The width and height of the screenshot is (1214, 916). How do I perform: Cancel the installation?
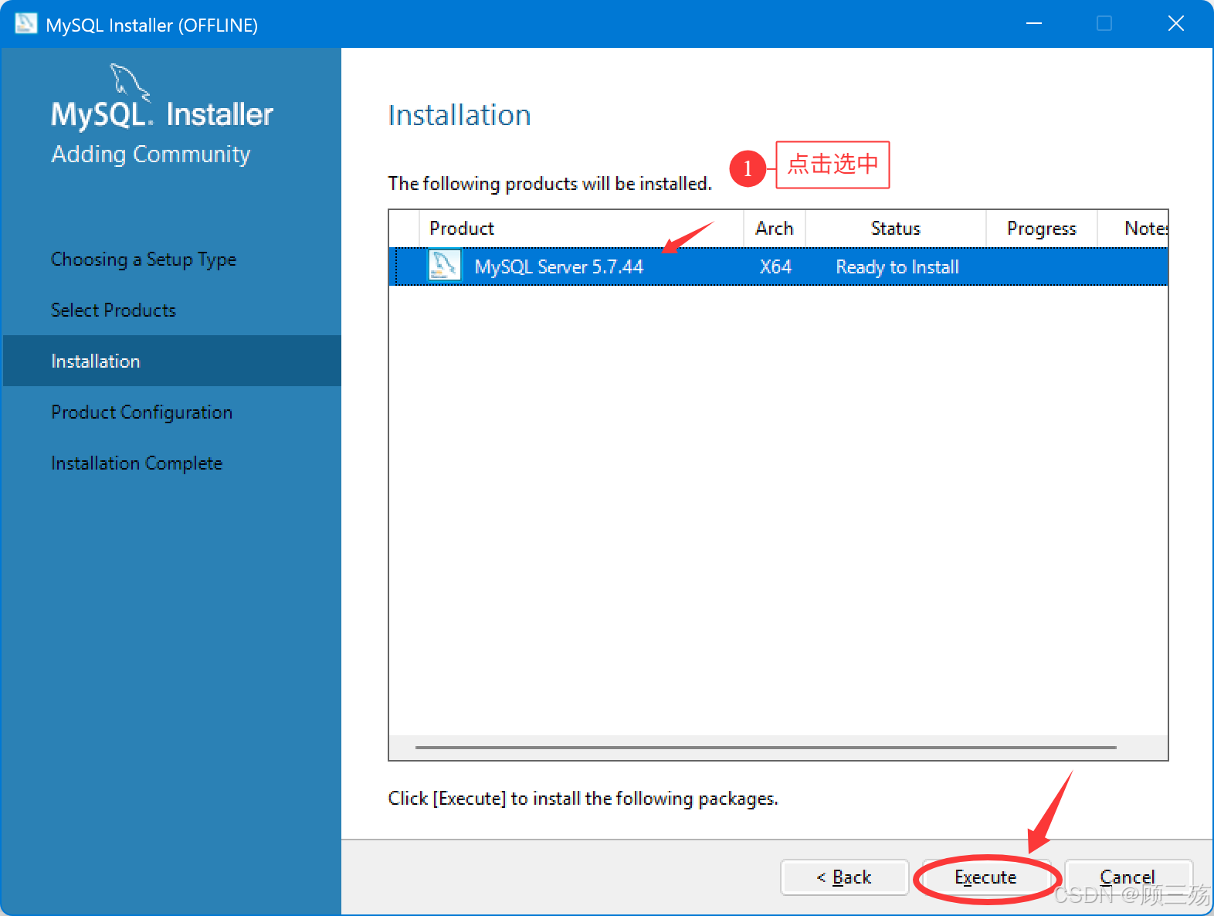click(x=1128, y=877)
